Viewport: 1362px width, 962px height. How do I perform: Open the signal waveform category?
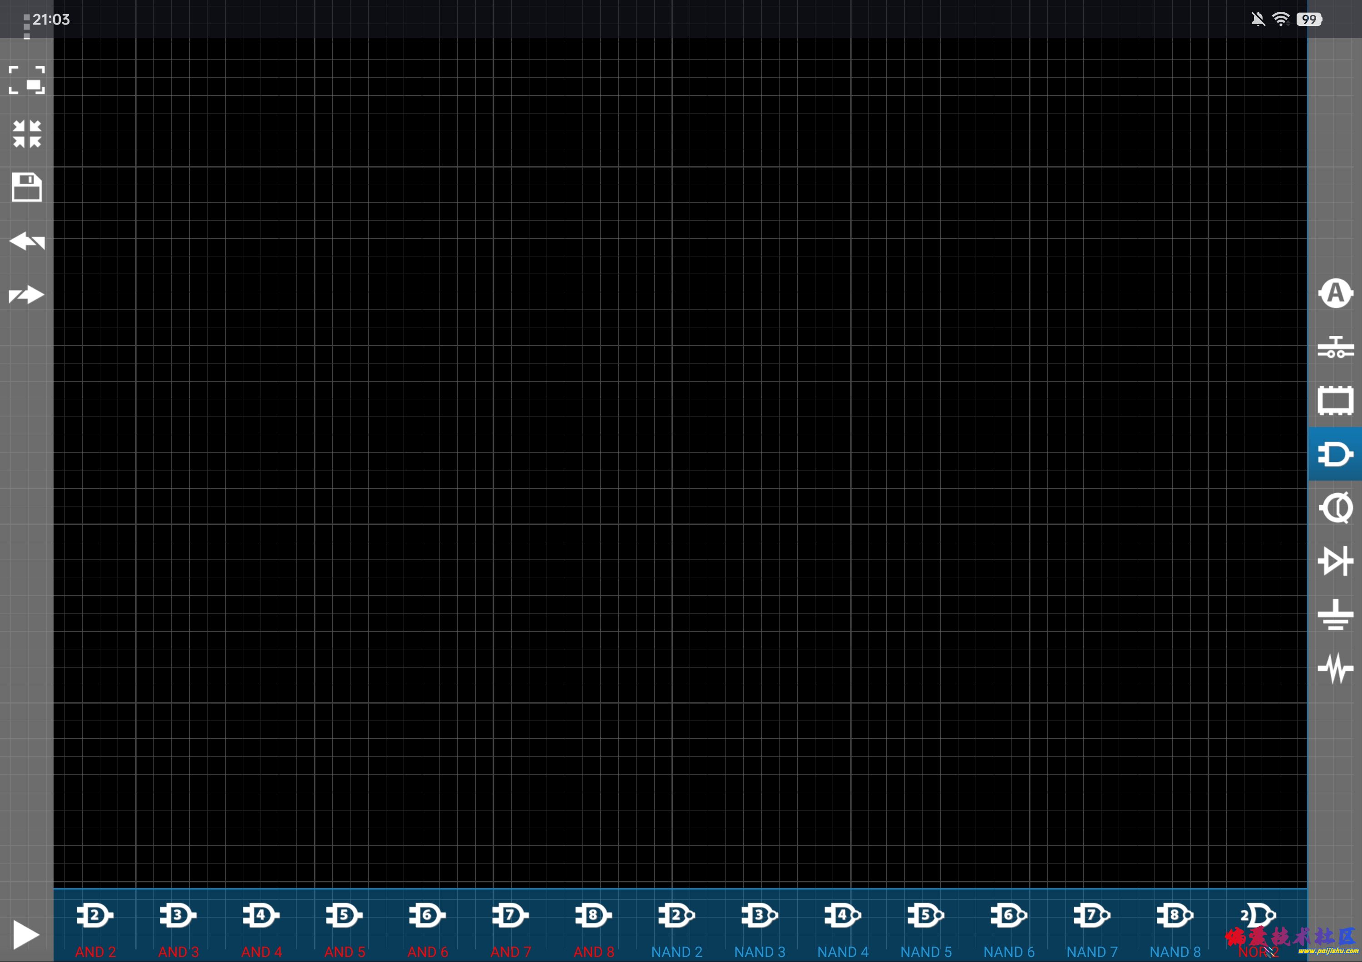(1335, 668)
